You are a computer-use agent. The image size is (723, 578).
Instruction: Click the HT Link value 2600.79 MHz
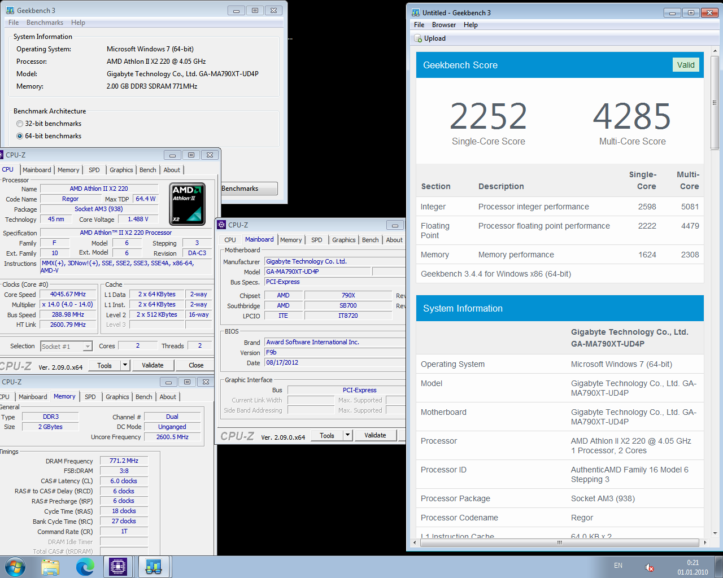pos(68,325)
